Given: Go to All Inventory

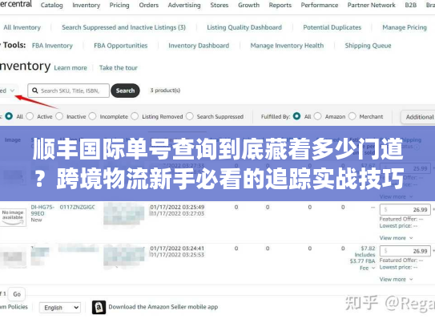Looking at the screenshot, I should (x=22, y=27).
